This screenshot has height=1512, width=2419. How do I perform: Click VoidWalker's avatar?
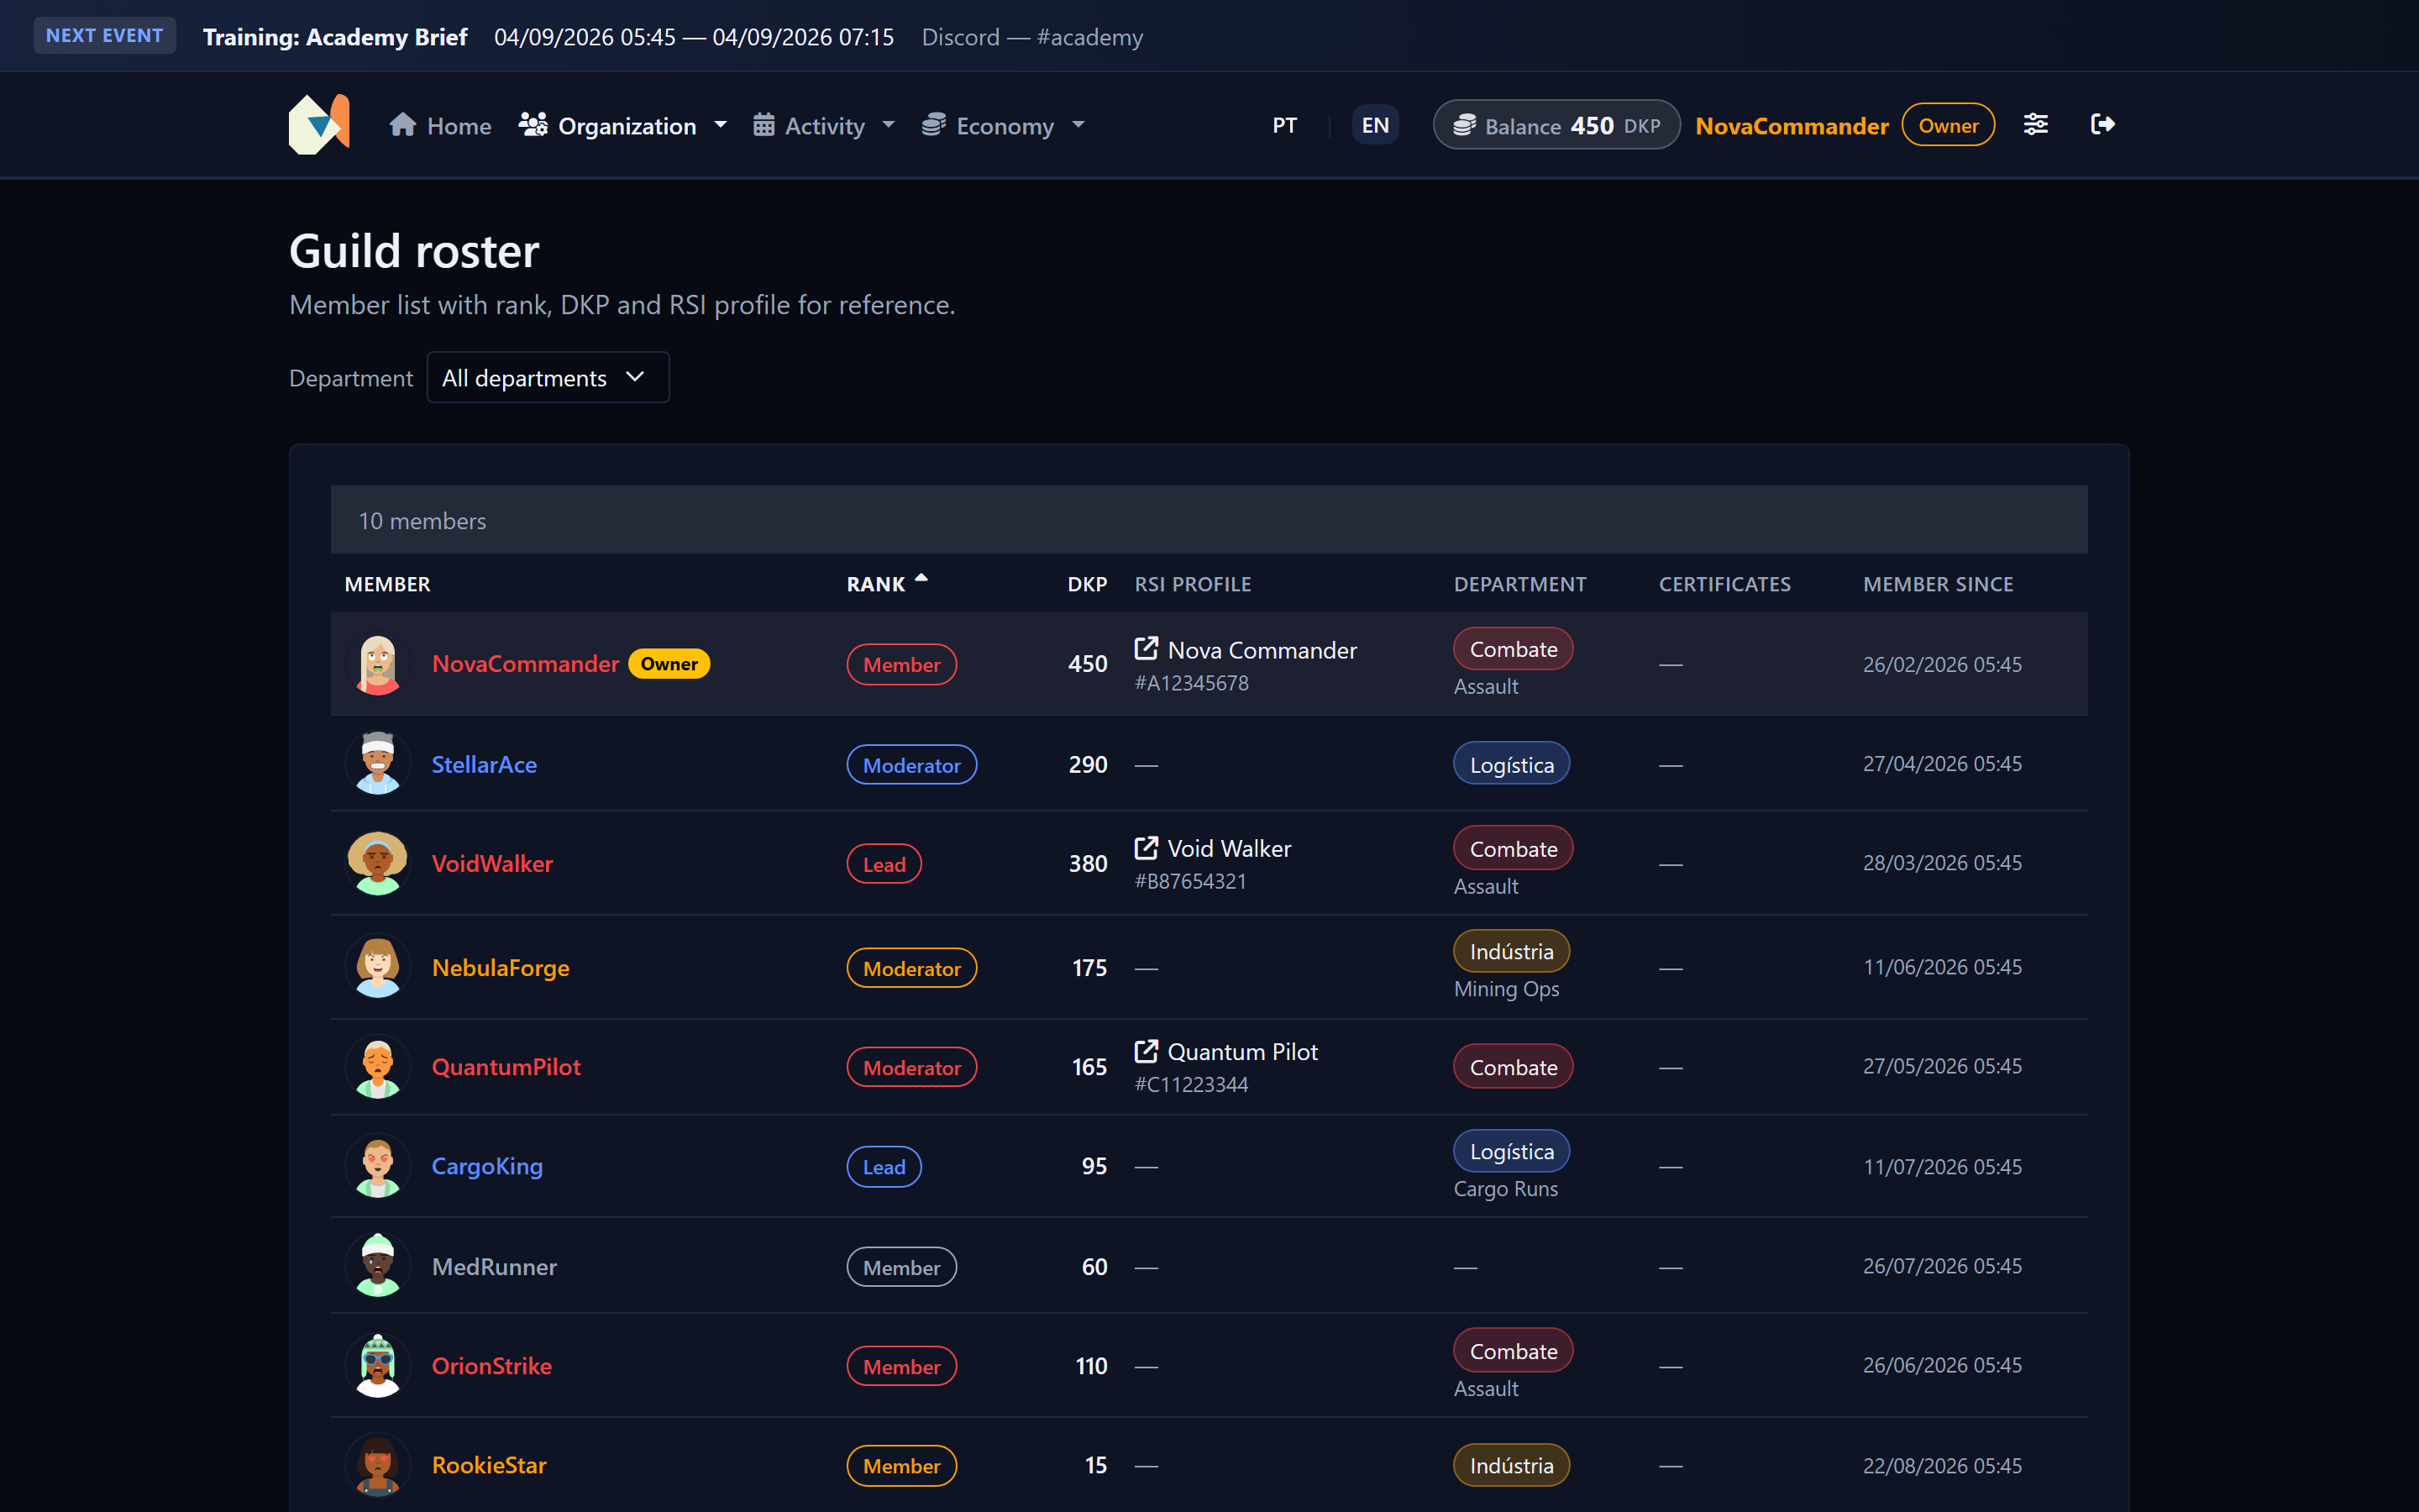[378, 863]
